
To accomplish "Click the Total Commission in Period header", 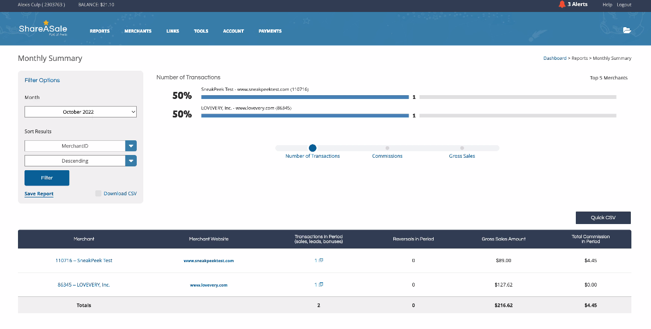I will (x=591, y=239).
